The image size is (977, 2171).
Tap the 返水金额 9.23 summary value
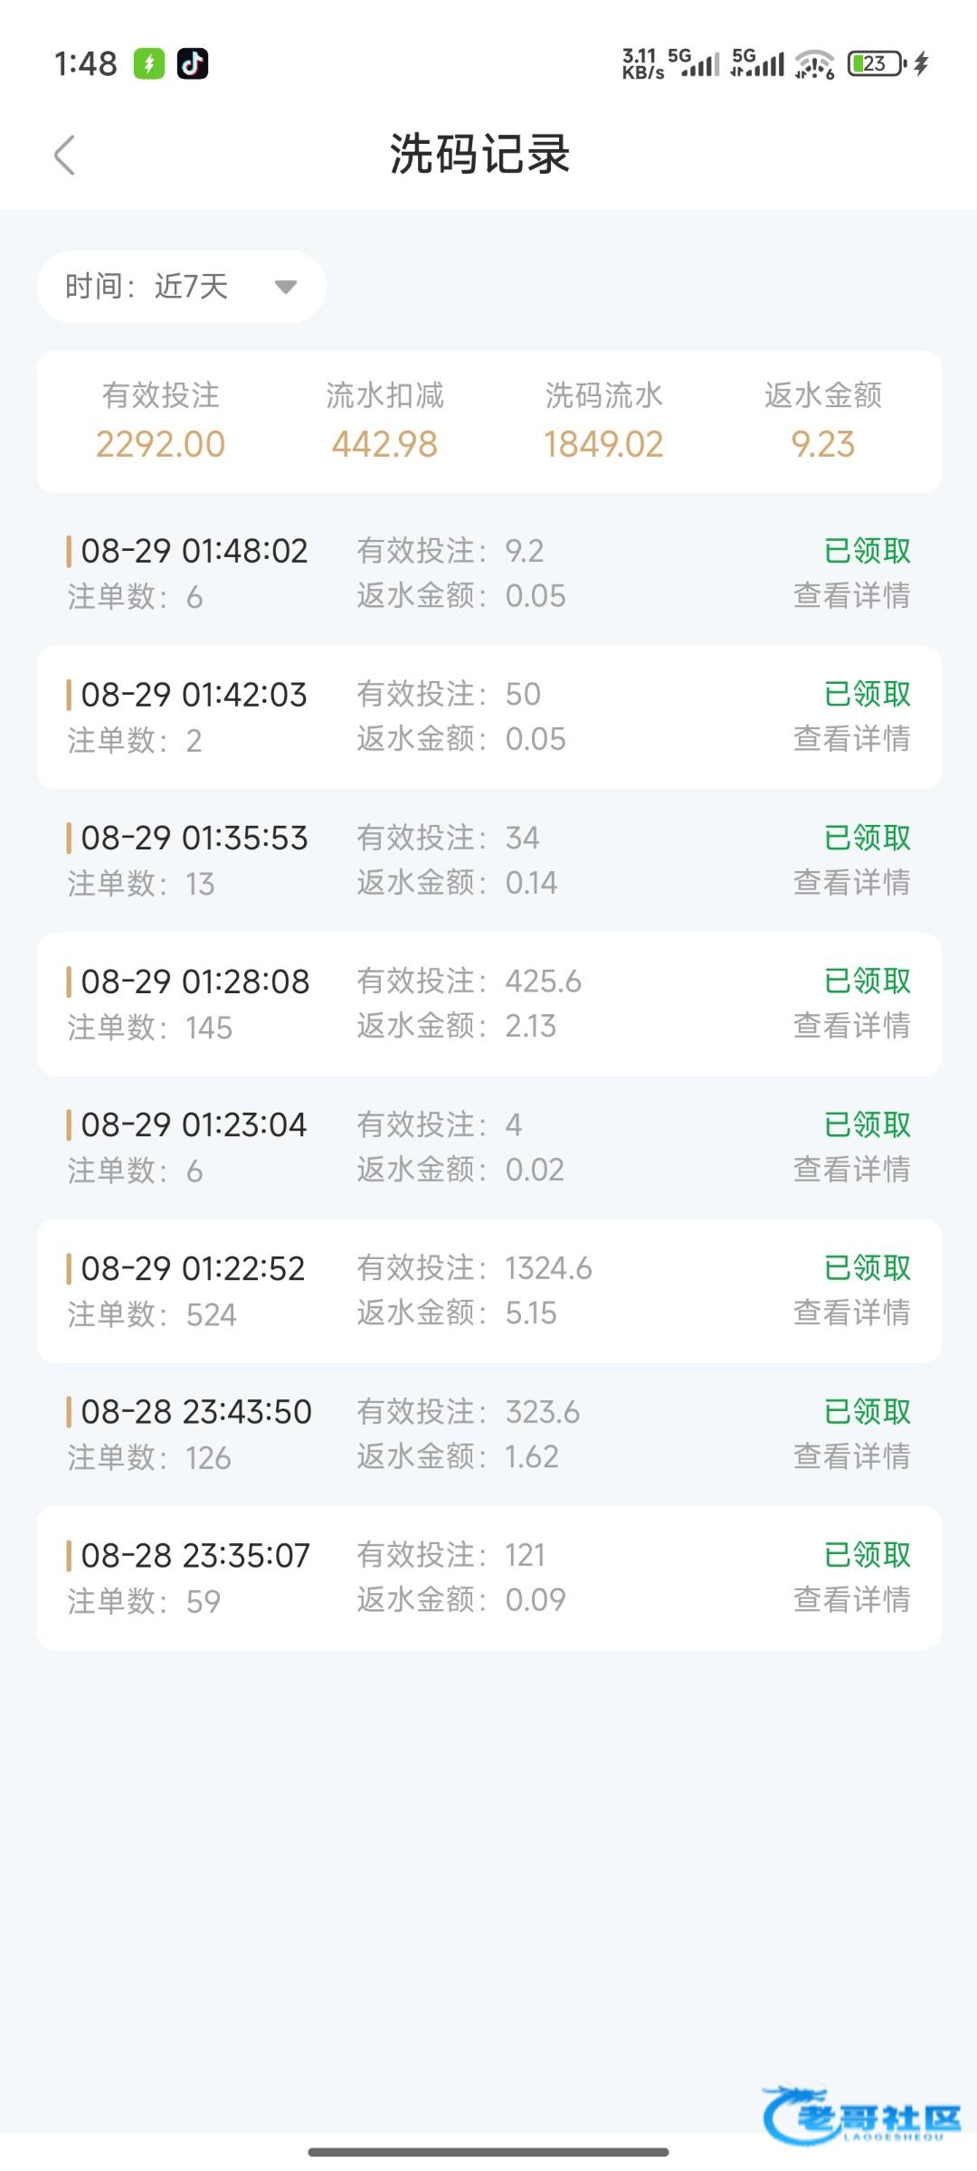pyautogui.click(x=822, y=444)
